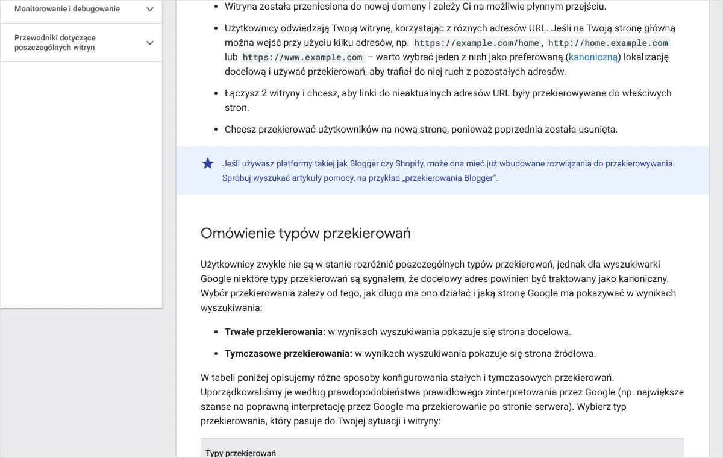The width and height of the screenshot is (723, 458).
Task: Follow the kanoniczną link
Action: [x=593, y=57]
